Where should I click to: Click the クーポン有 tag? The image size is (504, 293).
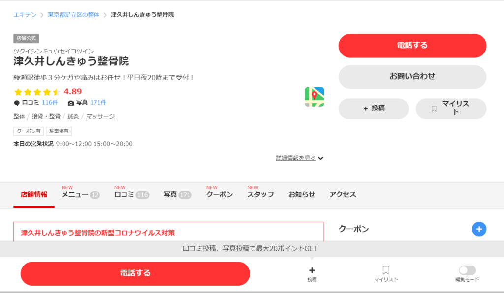coord(29,131)
